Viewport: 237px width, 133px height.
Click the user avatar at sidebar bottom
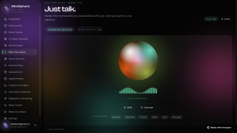[6, 125]
